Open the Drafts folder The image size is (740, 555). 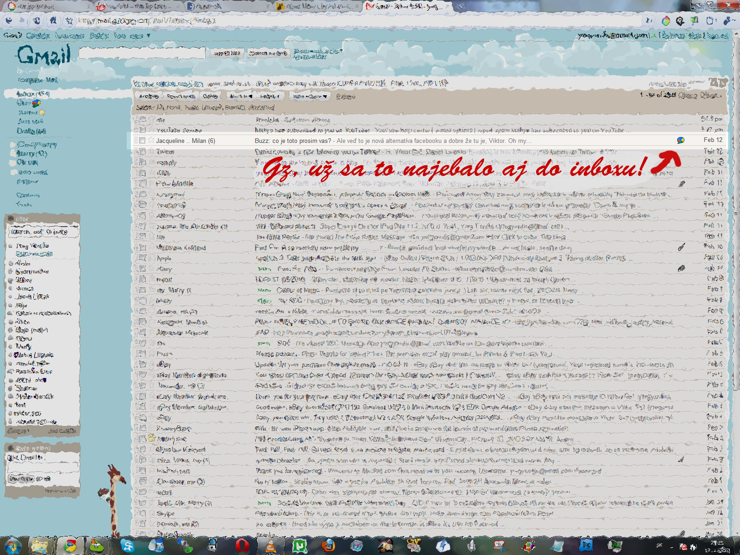click(x=31, y=131)
